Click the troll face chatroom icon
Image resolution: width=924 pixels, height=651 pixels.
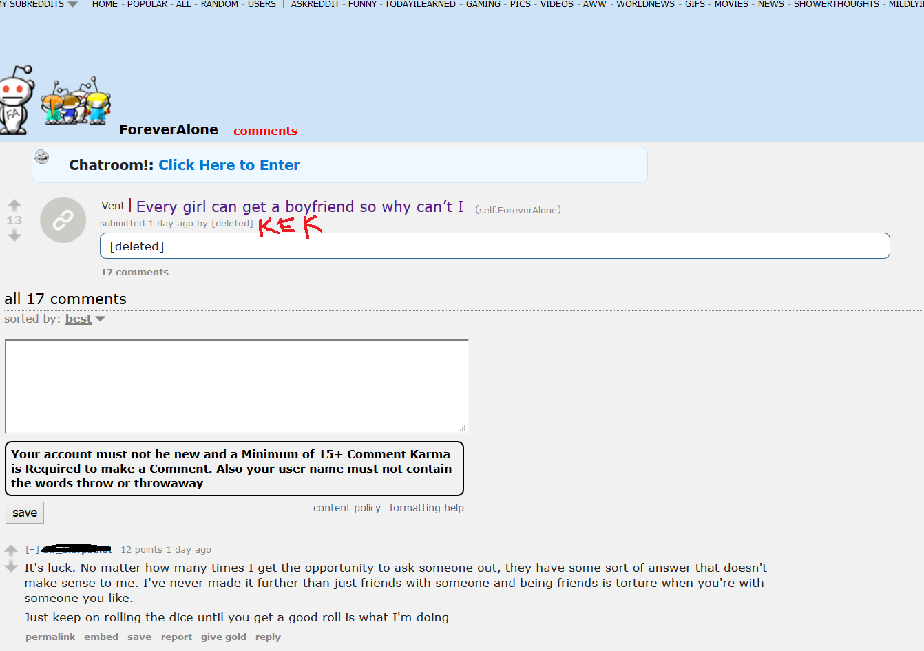click(x=42, y=157)
